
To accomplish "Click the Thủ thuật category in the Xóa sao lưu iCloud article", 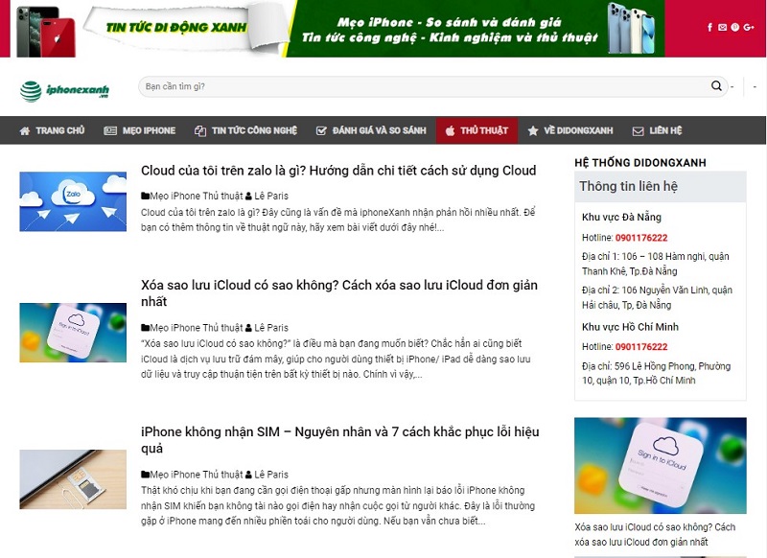I will point(222,328).
